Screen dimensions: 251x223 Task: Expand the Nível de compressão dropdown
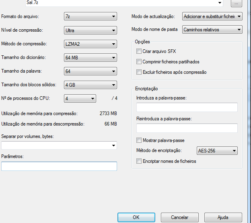(90, 30)
